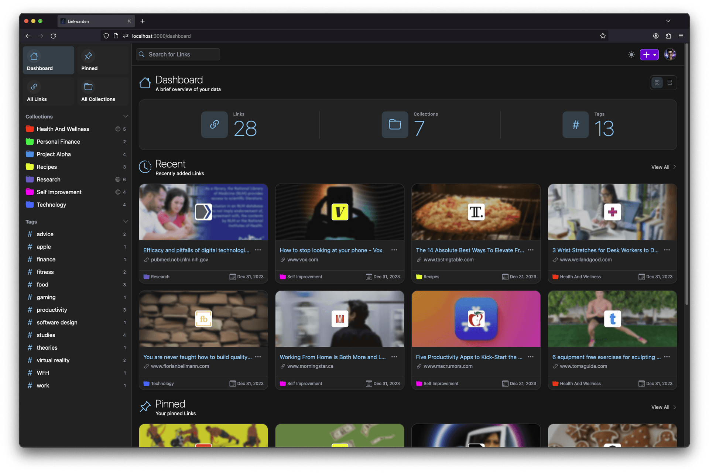
Task: Switch to grid view layout
Action: (x=657, y=82)
